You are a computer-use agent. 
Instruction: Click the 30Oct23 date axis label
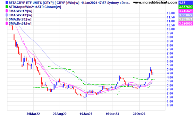click(x=139, y=114)
